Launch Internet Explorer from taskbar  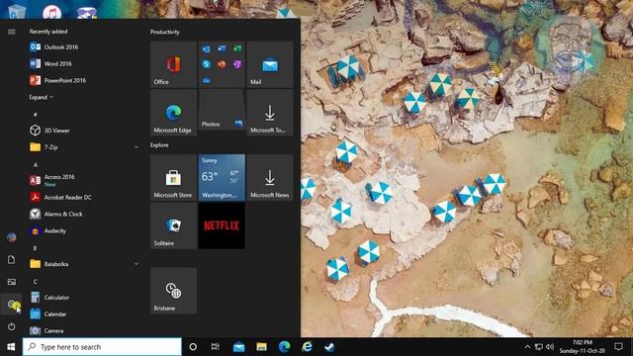coord(307,347)
